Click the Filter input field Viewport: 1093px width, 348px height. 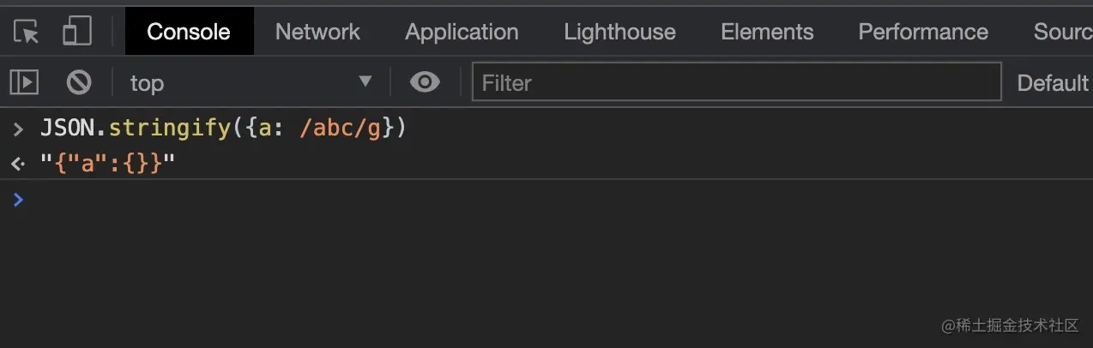tap(736, 82)
